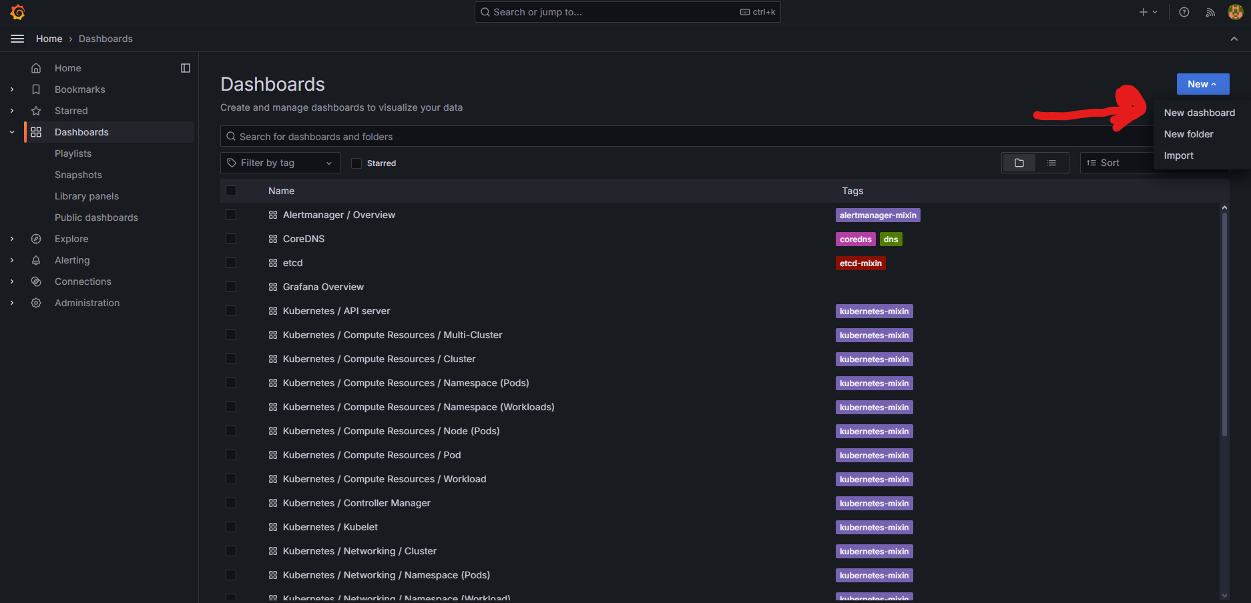Choose Import from the New menu
The width and height of the screenshot is (1251, 603).
click(1179, 155)
